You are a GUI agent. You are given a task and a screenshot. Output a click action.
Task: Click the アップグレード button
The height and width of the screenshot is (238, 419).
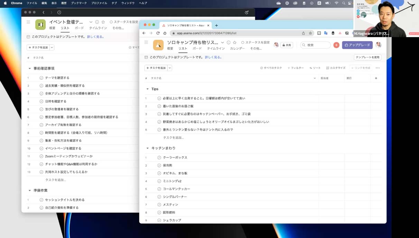pyautogui.click(x=357, y=45)
